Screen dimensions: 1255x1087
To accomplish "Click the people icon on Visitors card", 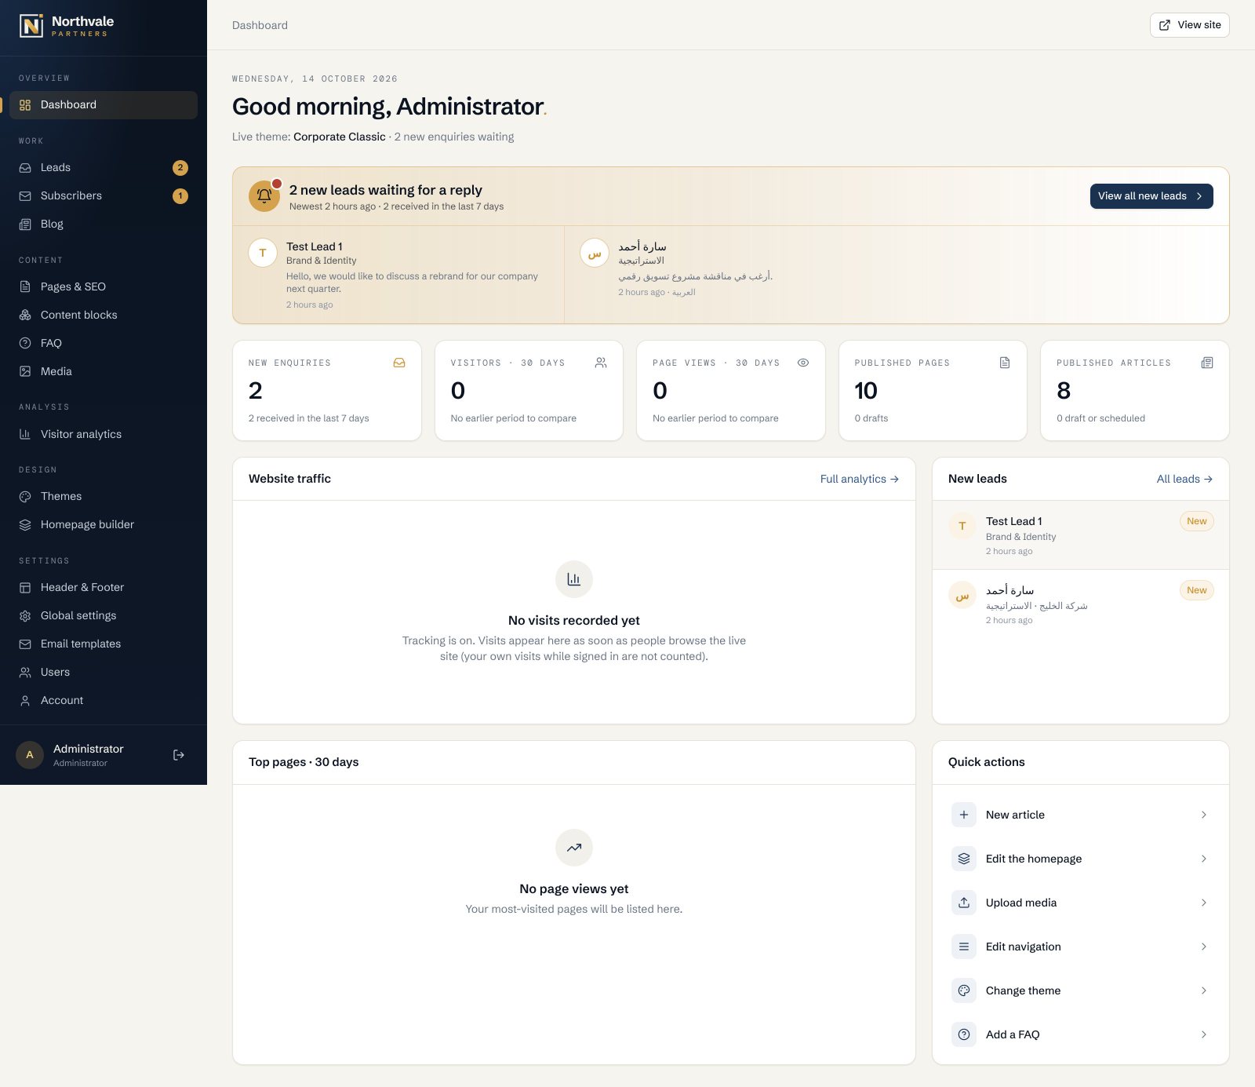I will (x=601, y=363).
